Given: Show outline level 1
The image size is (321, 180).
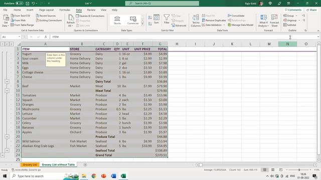Looking at the screenshot, I should [x=3, y=44].
